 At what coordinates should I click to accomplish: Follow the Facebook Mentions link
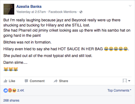(62, 12)
